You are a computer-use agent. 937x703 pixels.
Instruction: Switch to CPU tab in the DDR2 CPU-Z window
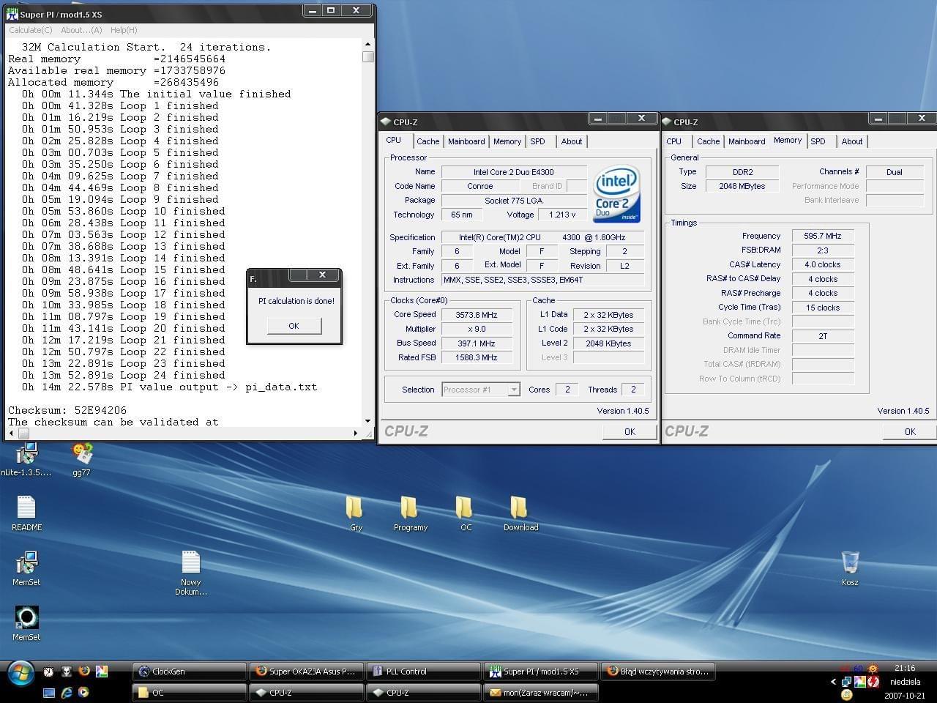pyautogui.click(x=674, y=141)
